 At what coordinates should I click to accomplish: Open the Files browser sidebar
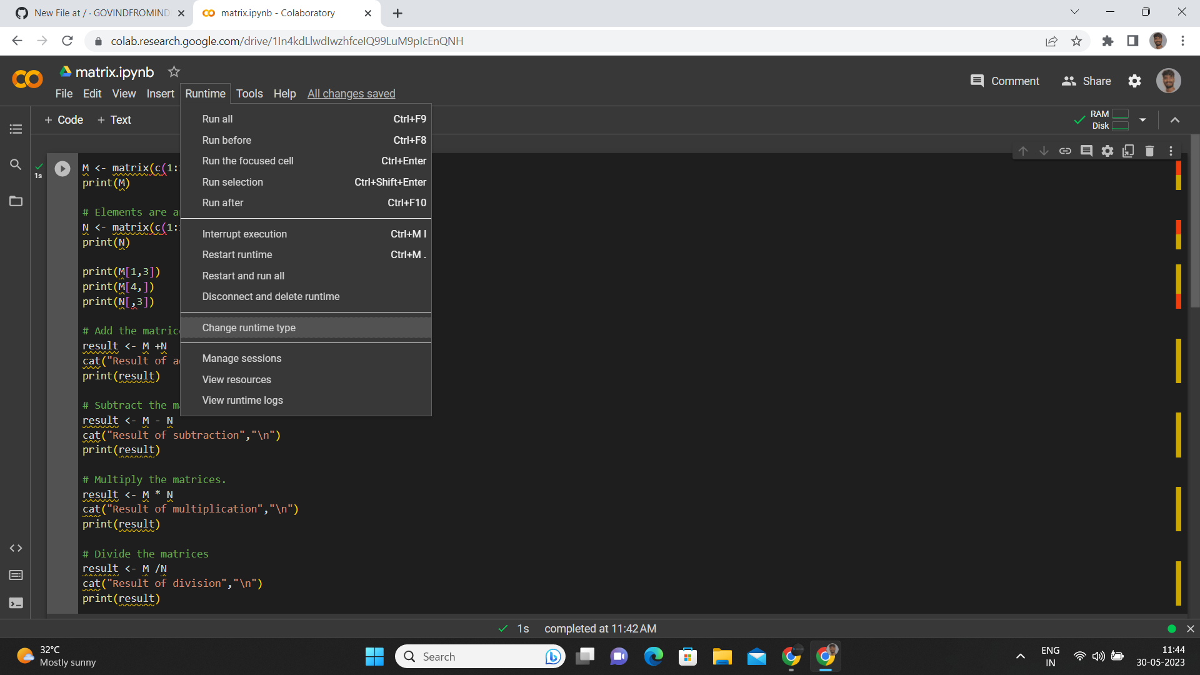(16, 201)
